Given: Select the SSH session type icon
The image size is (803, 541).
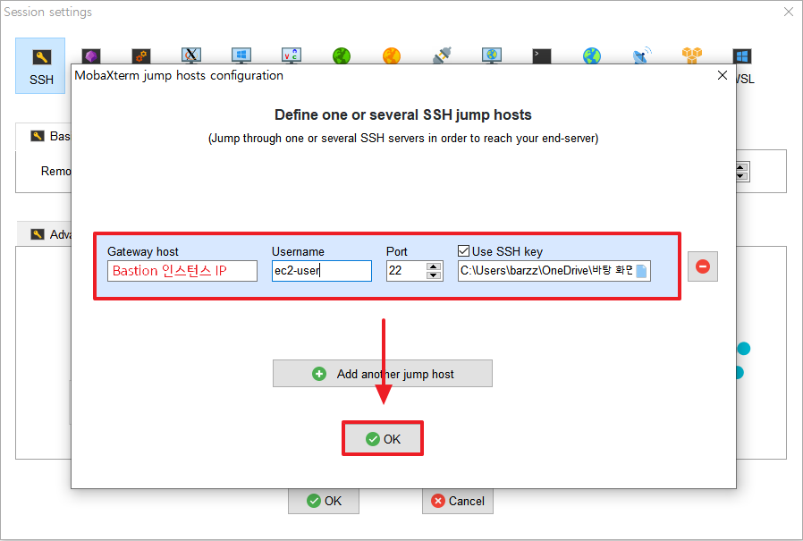Looking at the screenshot, I should point(41,65).
